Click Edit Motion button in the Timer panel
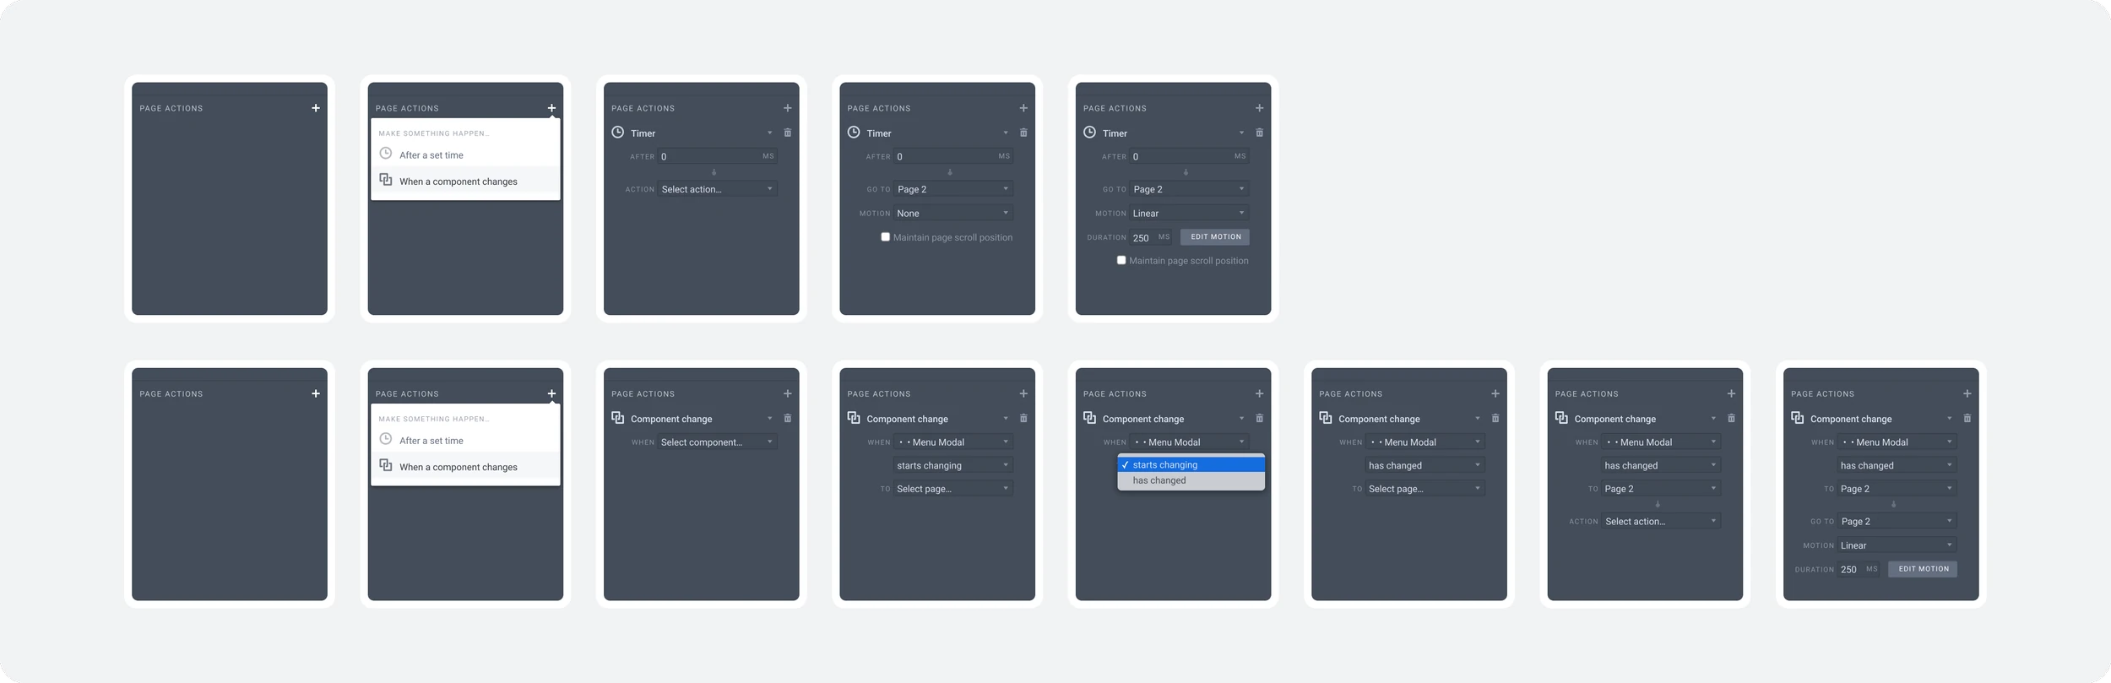The image size is (2111, 683). click(x=1215, y=237)
